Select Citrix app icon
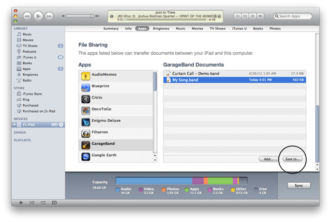 (85, 99)
